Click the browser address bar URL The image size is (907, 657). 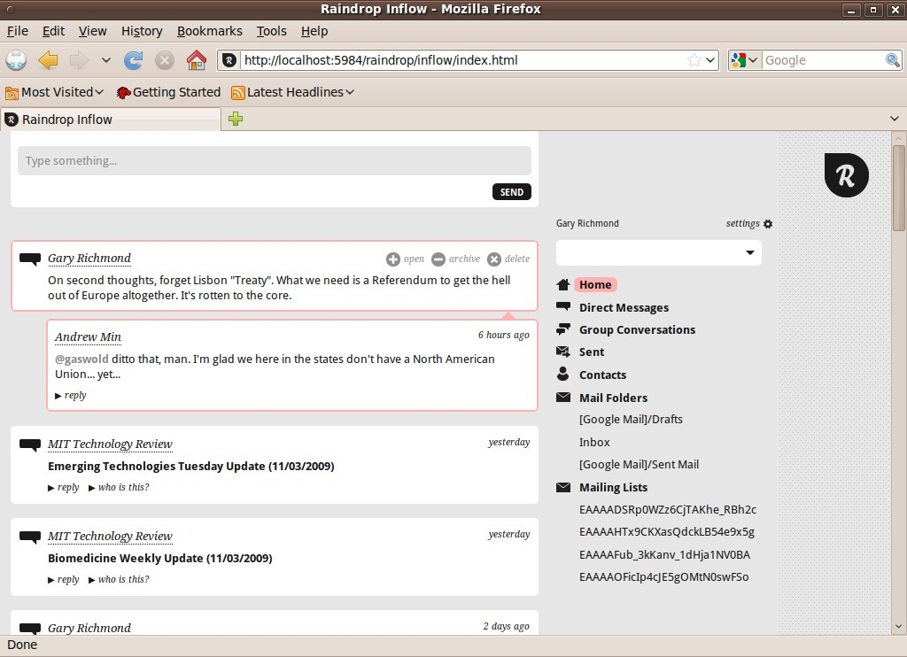pos(461,60)
